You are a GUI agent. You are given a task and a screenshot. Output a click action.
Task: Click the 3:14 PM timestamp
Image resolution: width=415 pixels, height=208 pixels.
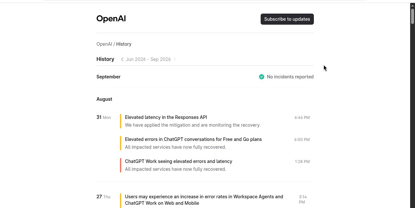click(x=302, y=200)
